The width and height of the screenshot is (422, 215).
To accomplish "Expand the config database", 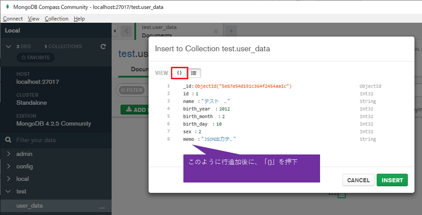I will coord(8,166).
